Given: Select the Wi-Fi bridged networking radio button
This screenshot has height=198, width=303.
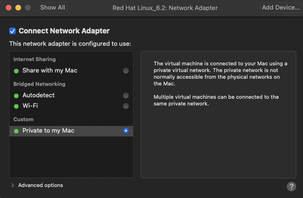Looking at the screenshot, I should point(126,106).
